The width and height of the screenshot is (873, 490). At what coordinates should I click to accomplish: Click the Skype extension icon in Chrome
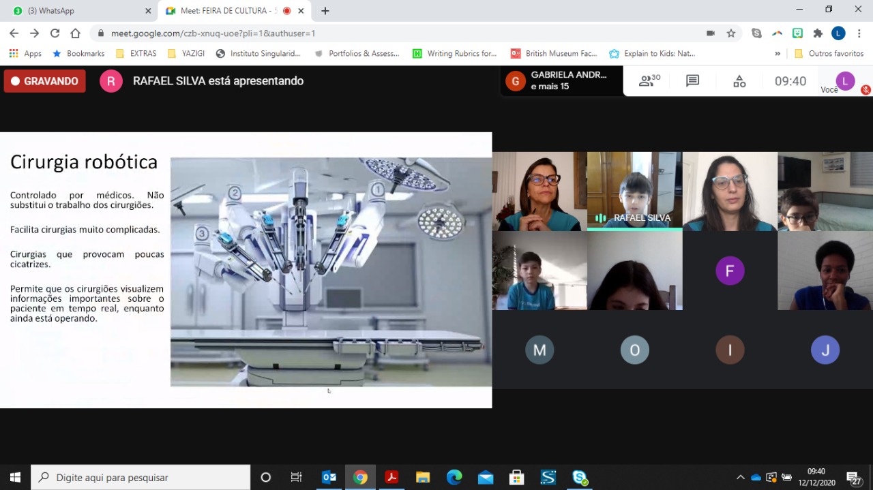[x=756, y=33]
